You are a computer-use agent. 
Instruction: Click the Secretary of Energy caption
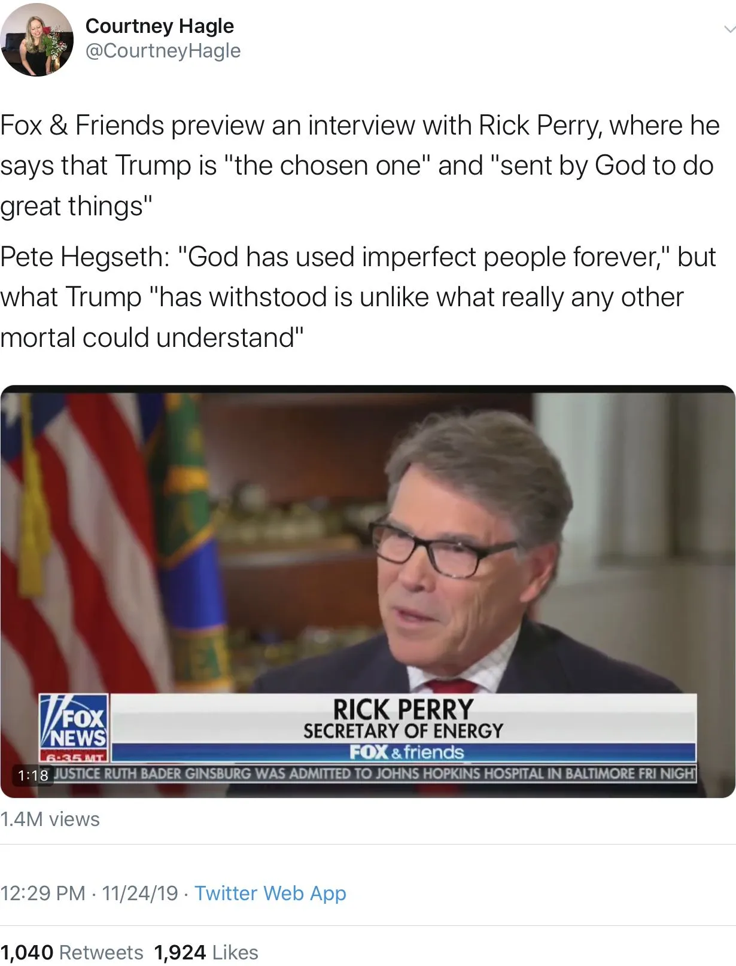coord(403,731)
